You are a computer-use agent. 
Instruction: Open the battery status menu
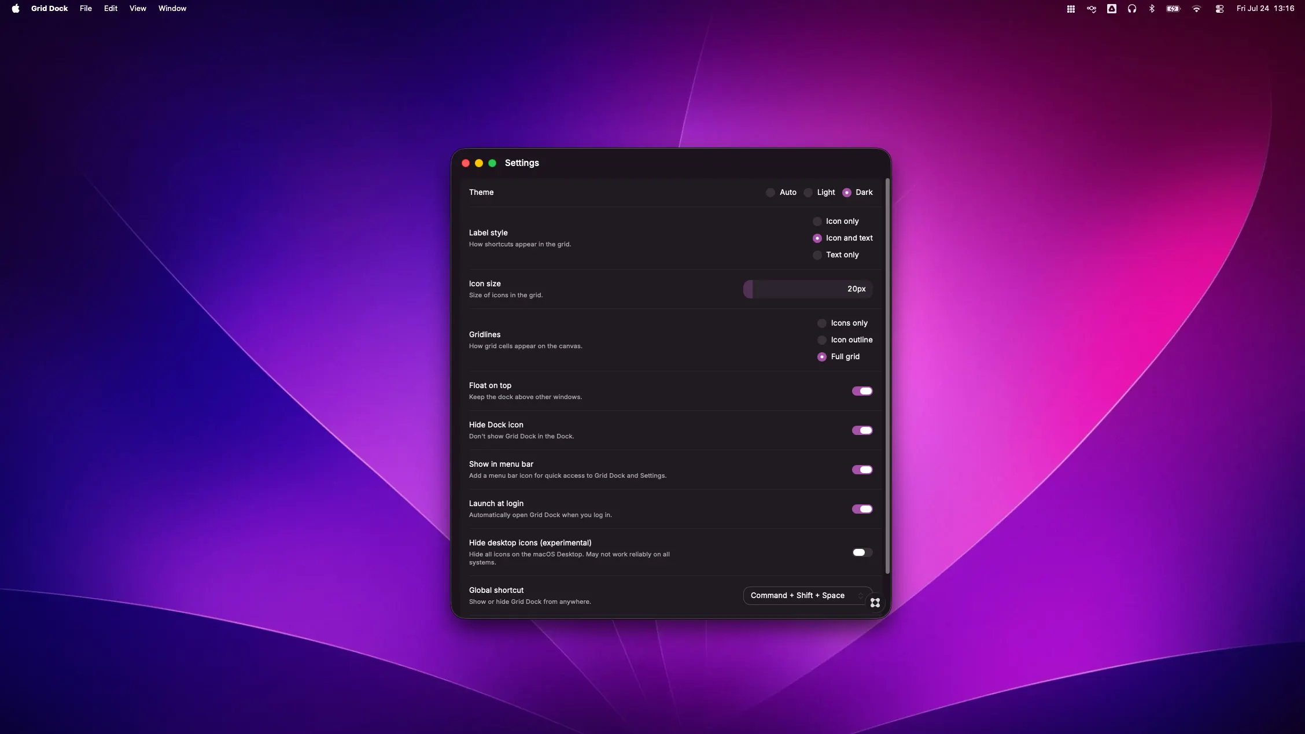[1173, 9]
